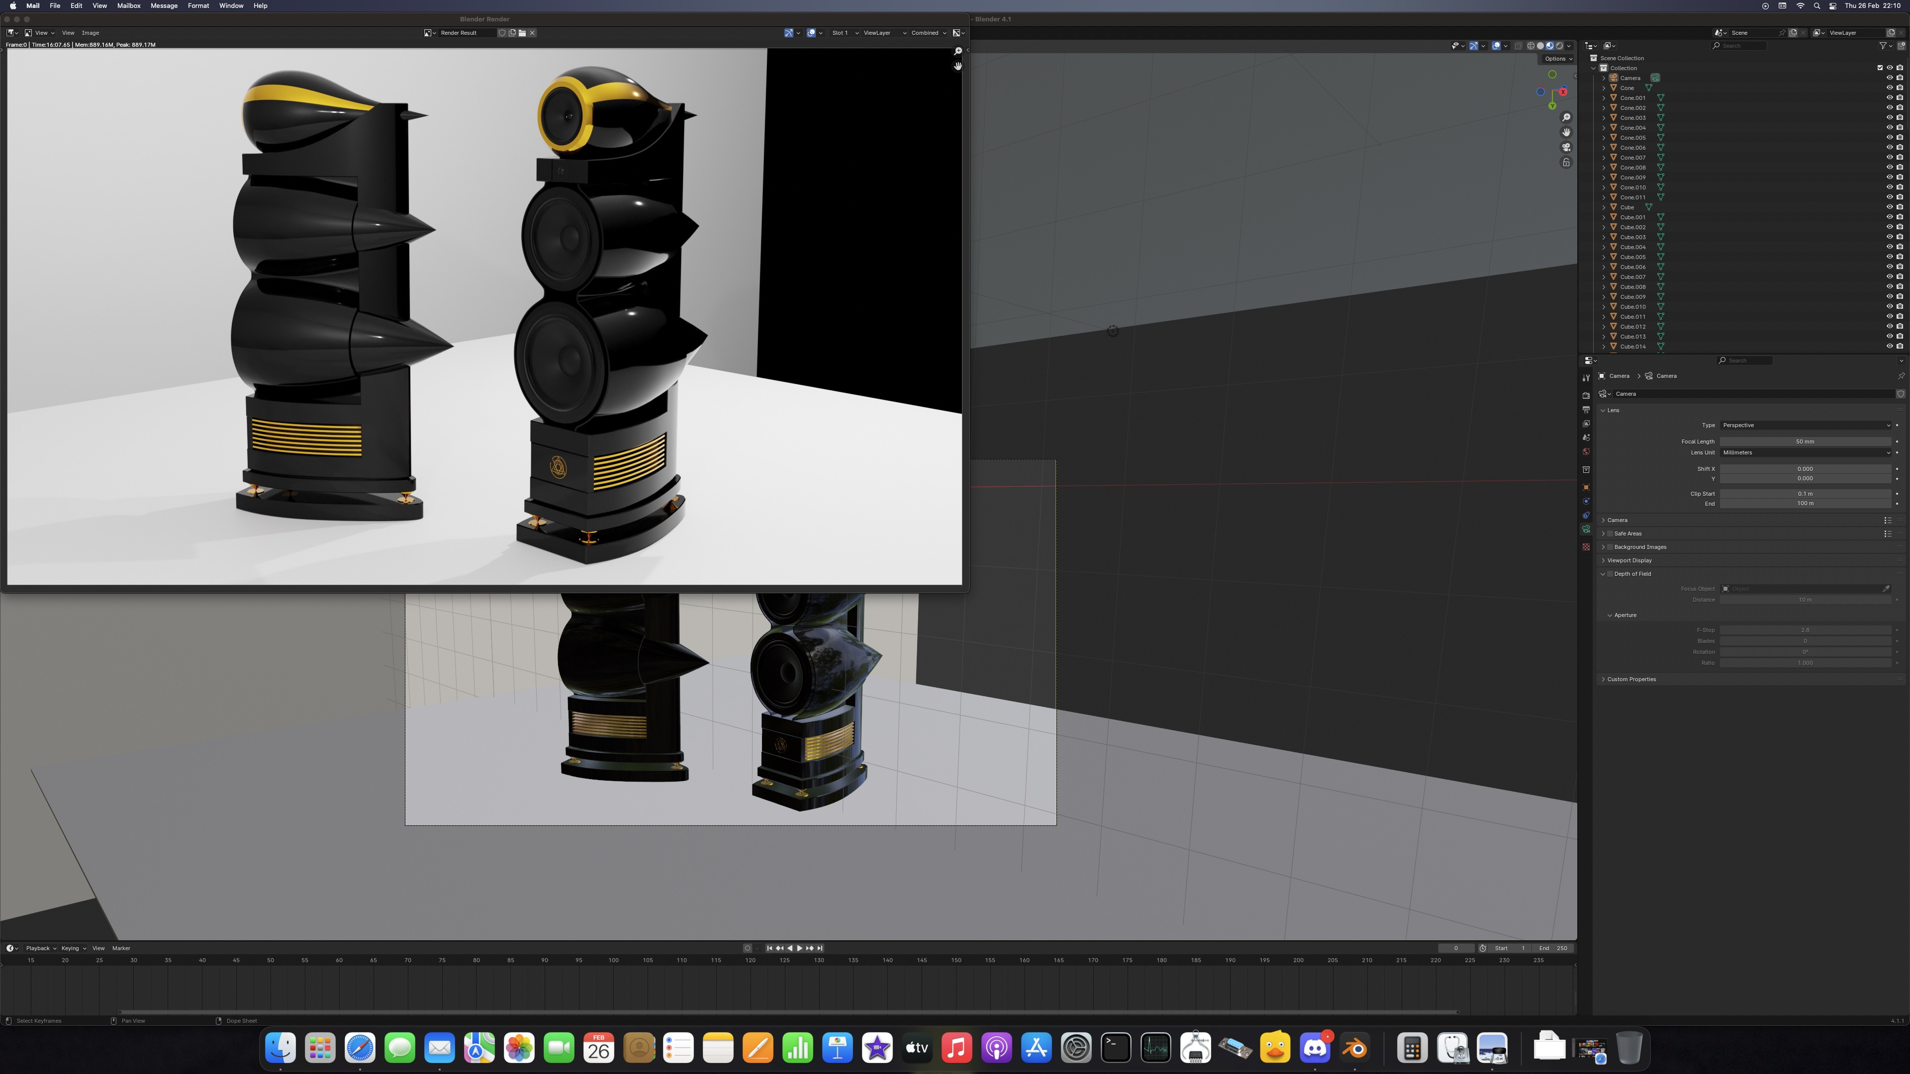Click the Focal Length 50 mm field
The width and height of the screenshot is (1910, 1074).
coord(1805,442)
